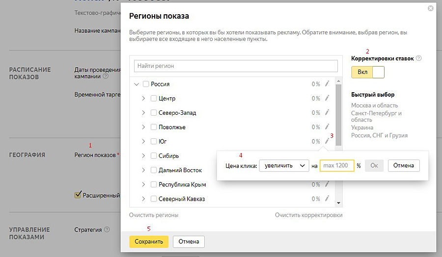Select the Сибирь region checkbox
Viewport: 442px width, 257px height.
coord(154,156)
